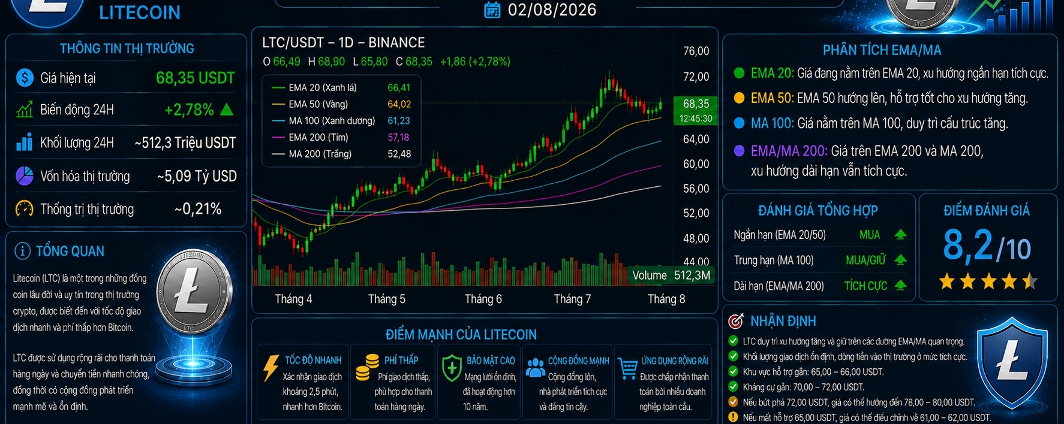1064x424 pixels.
Task: Click the large Litecoin coin in TỔNG QUAN
Action: pos(194,290)
